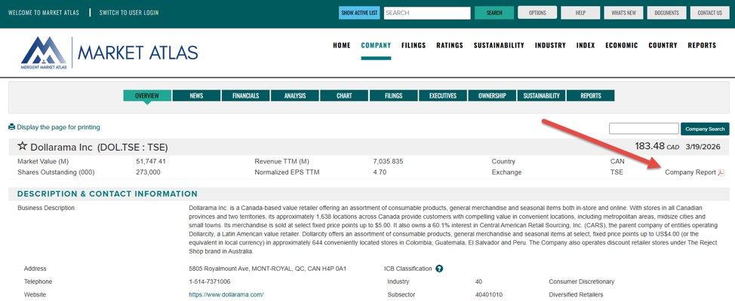Open the Options button
This screenshot has width=735, height=301.
tap(537, 13)
